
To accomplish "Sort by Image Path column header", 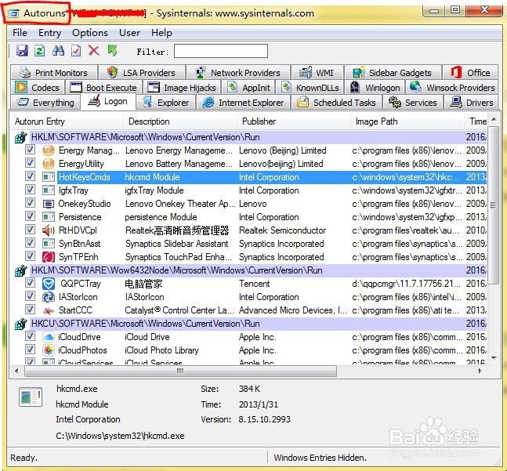I will pos(407,121).
